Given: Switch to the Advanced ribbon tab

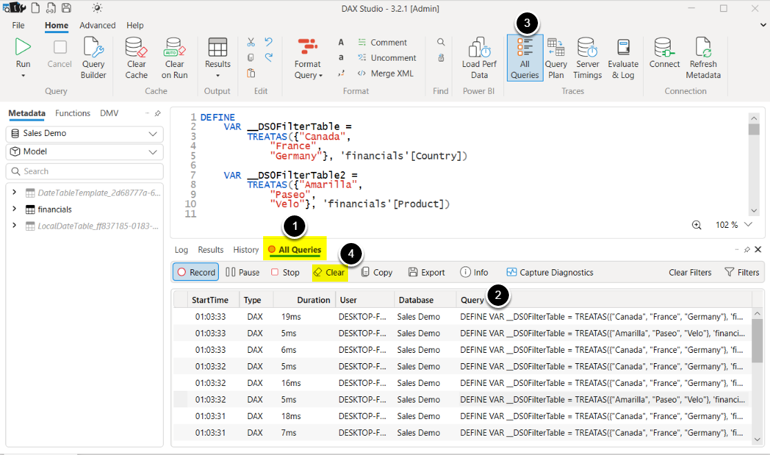Looking at the screenshot, I should 97,26.
